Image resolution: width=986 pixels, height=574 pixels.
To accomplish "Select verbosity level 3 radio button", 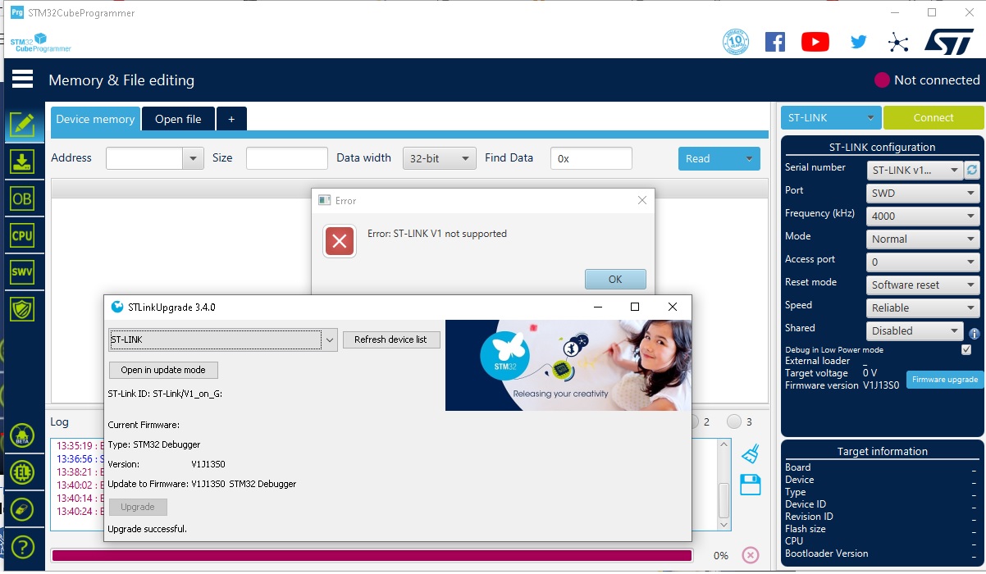I will 734,421.
